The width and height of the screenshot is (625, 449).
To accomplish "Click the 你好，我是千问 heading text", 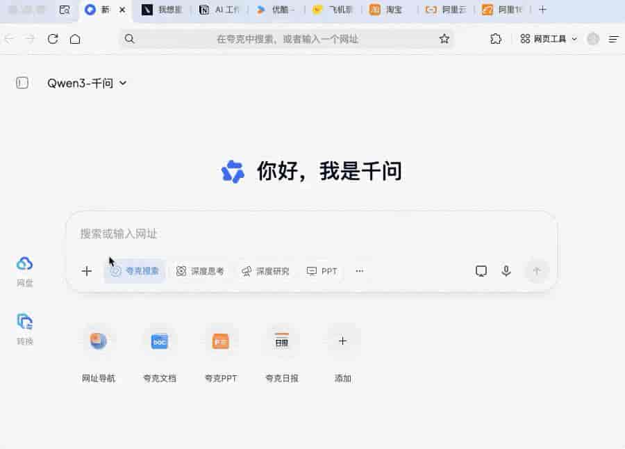I will (329, 171).
